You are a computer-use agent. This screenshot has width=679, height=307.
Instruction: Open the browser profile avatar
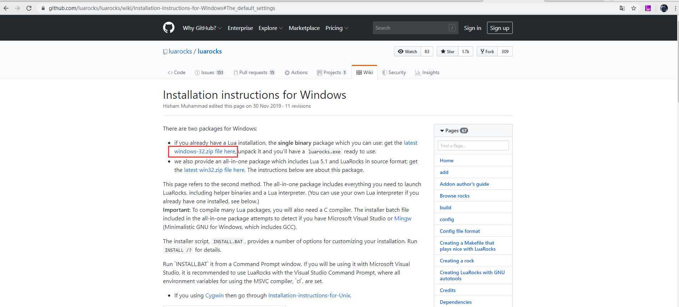(664, 8)
